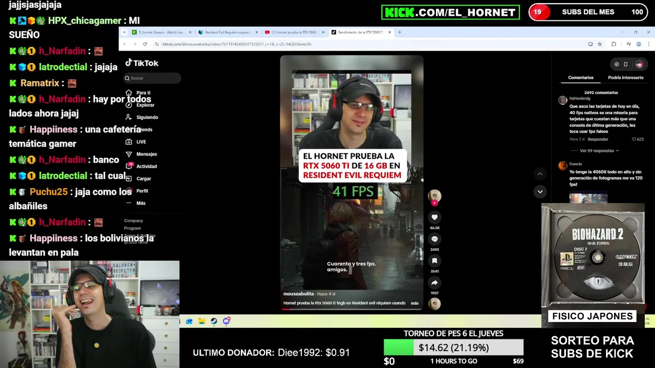Viewport: 655px width, 368px height.
Task: Open Steam from the taskbar
Action: [x=214, y=321]
